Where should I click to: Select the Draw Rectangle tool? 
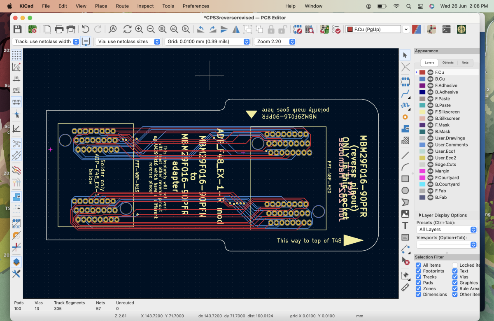pyautogui.click(x=405, y=179)
